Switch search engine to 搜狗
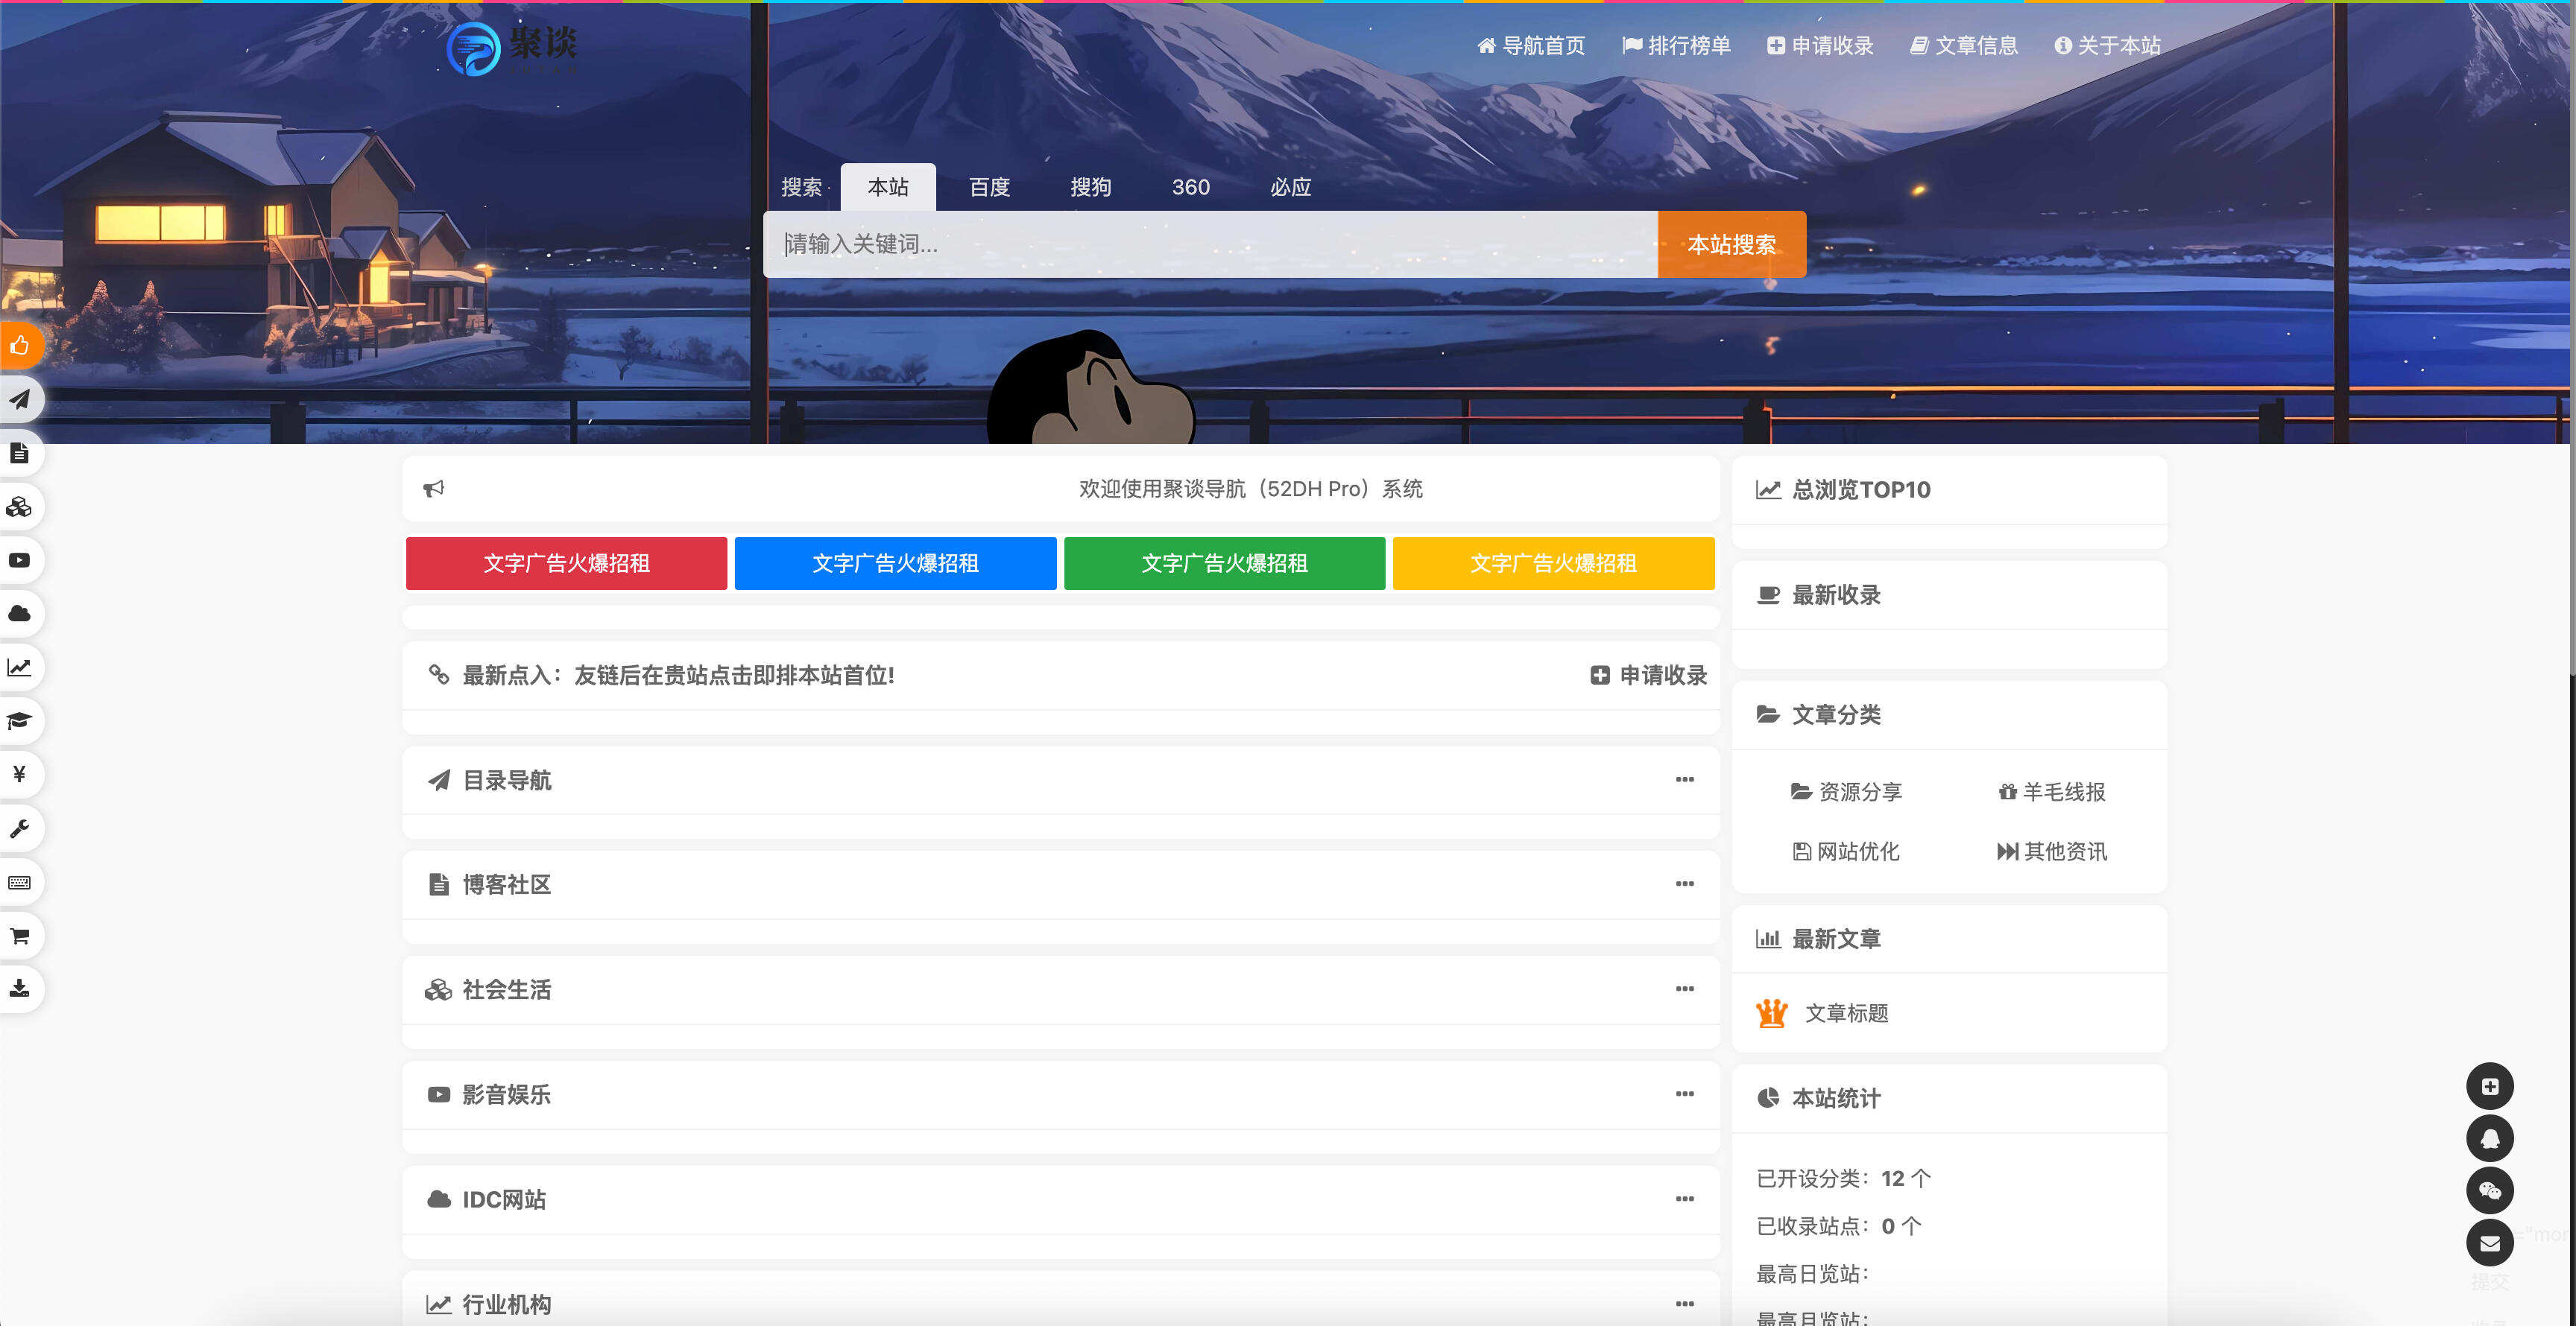This screenshot has width=2576, height=1326. pyautogui.click(x=1090, y=187)
